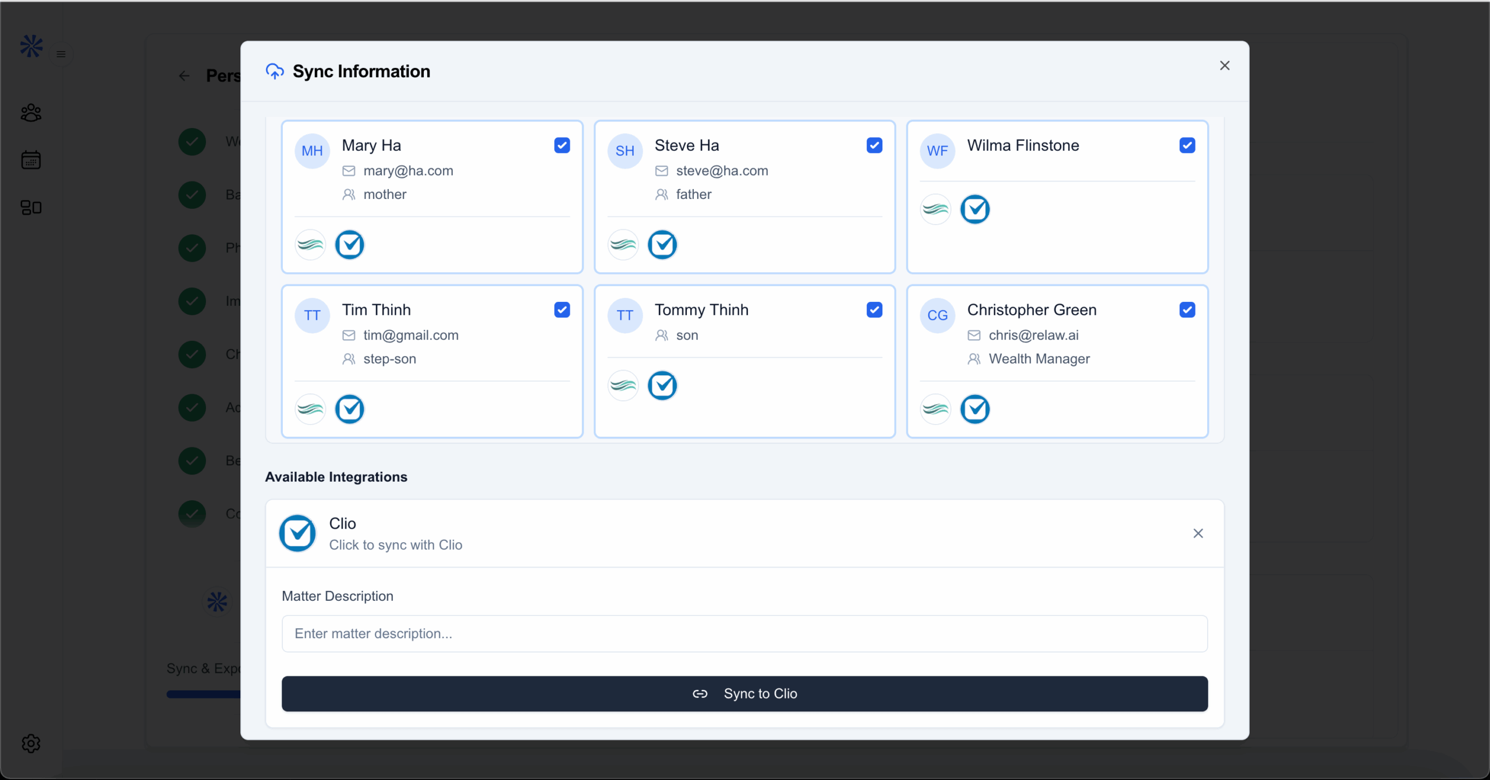Click the Clio icon on Mary Ha's card
The height and width of the screenshot is (780, 1490).
point(350,245)
